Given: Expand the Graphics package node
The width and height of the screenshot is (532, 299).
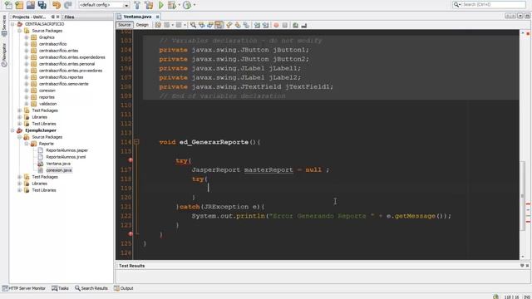Looking at the screenshot, I should (x=27, y=37).
